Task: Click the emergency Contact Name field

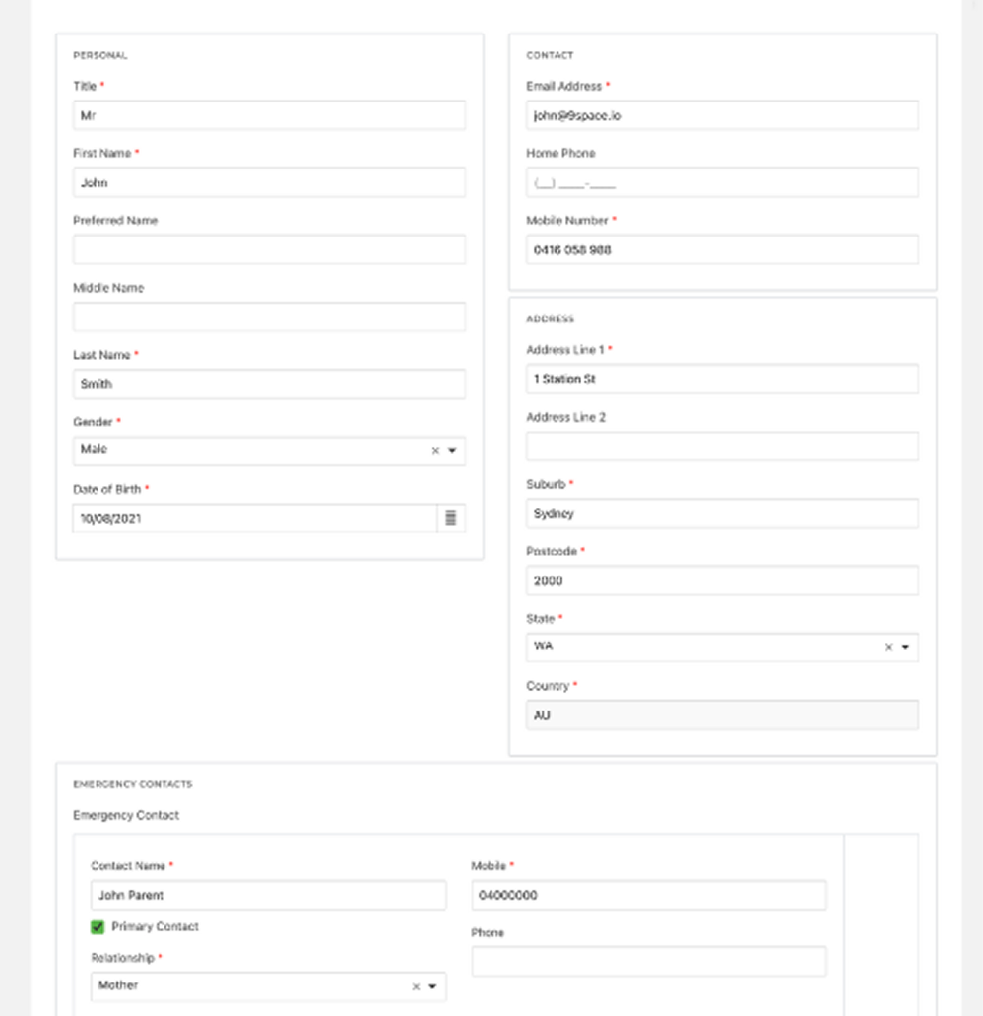Action: point(268,896)
